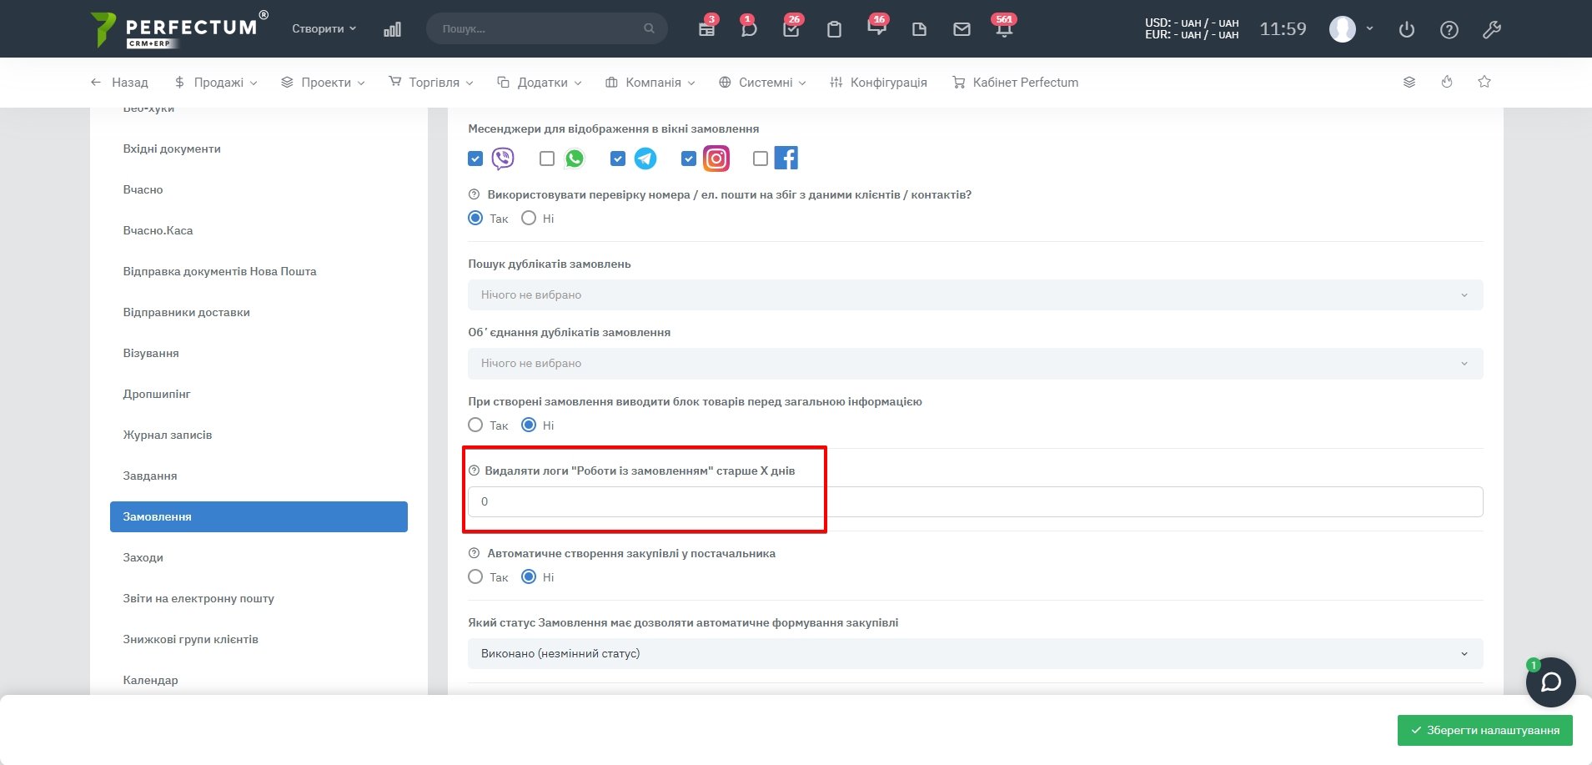1592x765 pixels.
Task: Open the help question mark icon
Action: pos(1449,30)
